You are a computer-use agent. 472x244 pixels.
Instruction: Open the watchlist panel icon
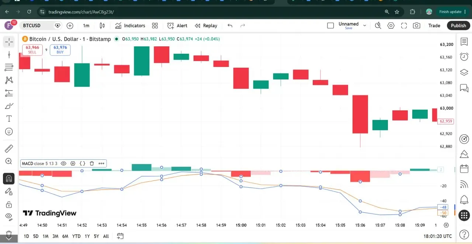464,42
